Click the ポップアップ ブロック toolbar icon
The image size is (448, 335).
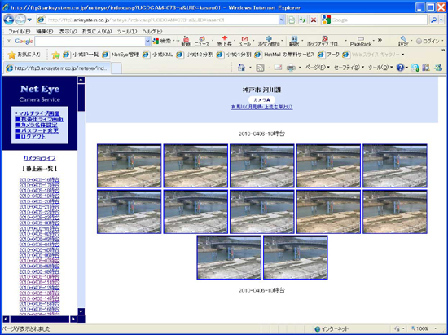324,42
